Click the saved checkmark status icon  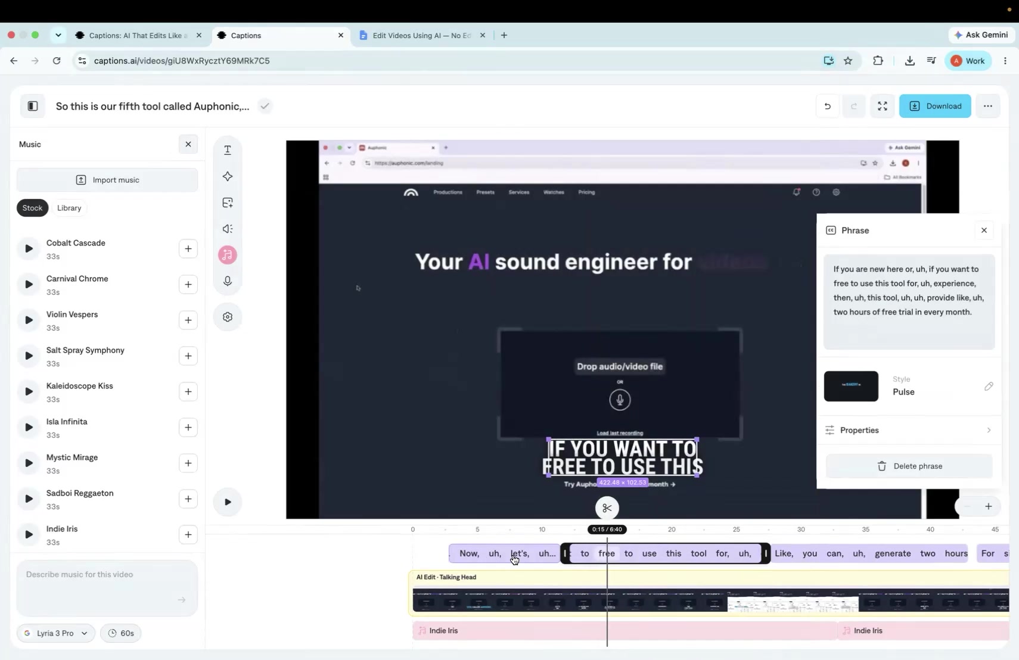click(265, 106)
